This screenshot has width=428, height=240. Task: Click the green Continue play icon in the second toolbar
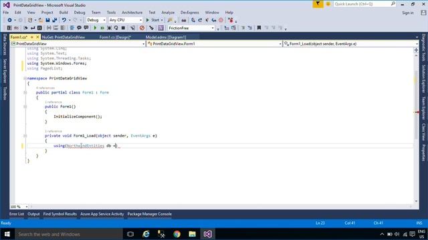pos(95,28)
